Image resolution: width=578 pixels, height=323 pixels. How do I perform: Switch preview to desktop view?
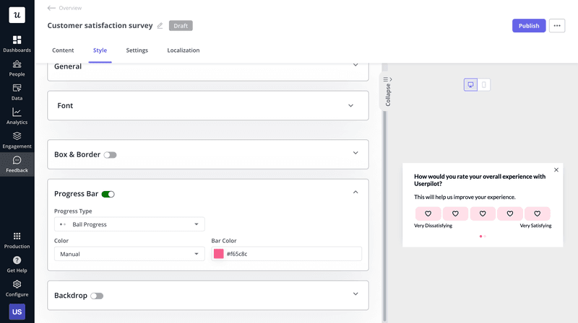470,85
